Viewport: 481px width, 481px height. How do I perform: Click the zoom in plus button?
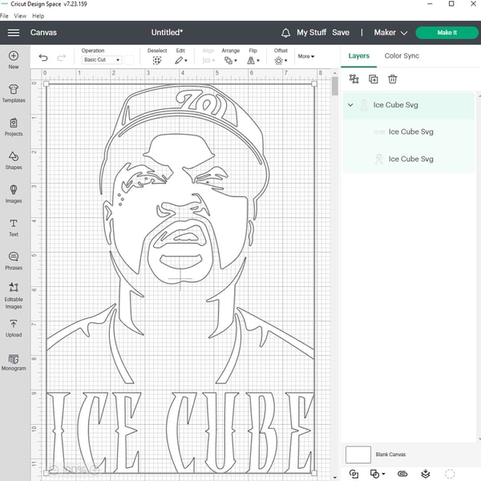click(x=95, y=470)
